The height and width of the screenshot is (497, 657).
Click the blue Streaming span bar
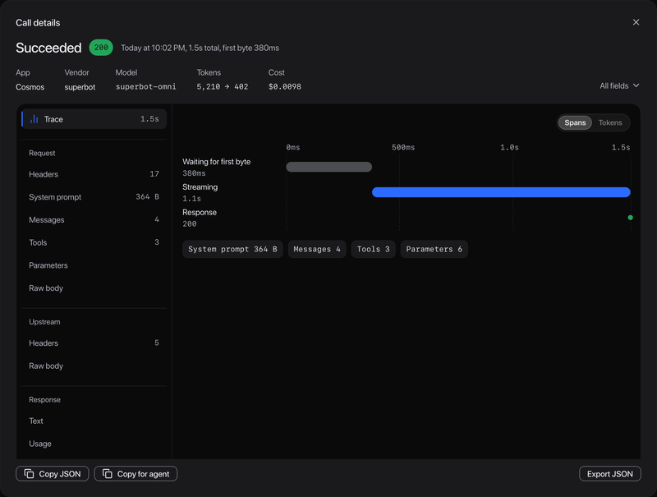point(501,192)
